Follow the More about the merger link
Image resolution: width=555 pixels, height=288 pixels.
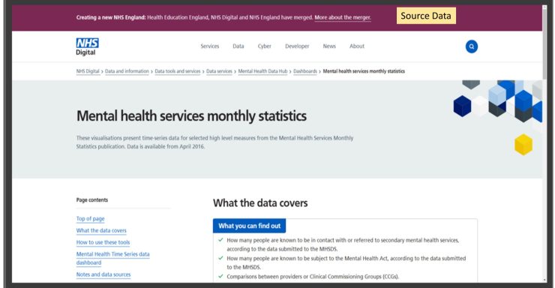pyautogui.click(x=343, y=17)
